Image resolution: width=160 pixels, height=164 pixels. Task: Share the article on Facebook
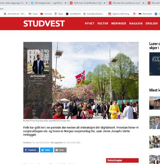31,150
